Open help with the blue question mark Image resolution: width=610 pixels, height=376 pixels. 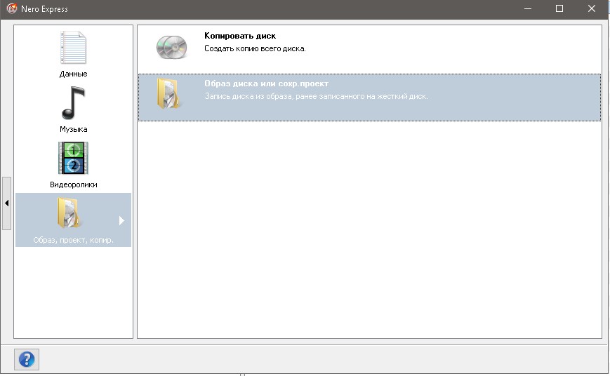[x=27, y=359]
